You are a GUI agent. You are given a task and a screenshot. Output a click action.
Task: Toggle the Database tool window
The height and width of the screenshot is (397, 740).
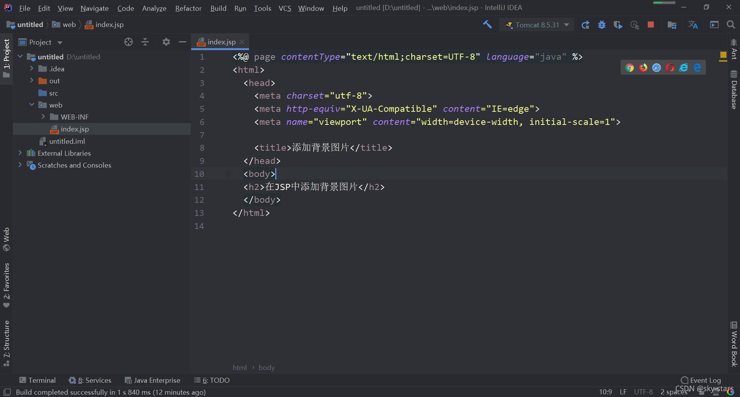coord(734,89)
